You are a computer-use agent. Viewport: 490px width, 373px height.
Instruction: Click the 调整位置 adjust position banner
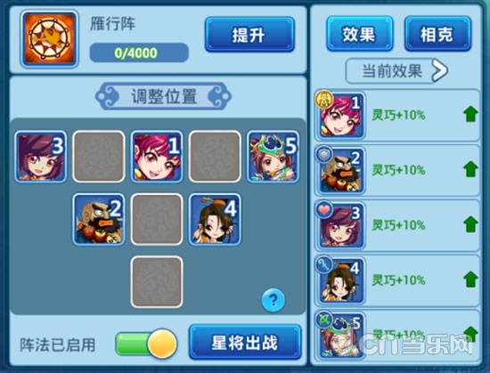(163, 96)
